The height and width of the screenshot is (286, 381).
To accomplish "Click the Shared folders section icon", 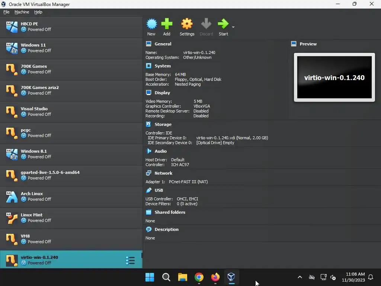I will (149, 212).
